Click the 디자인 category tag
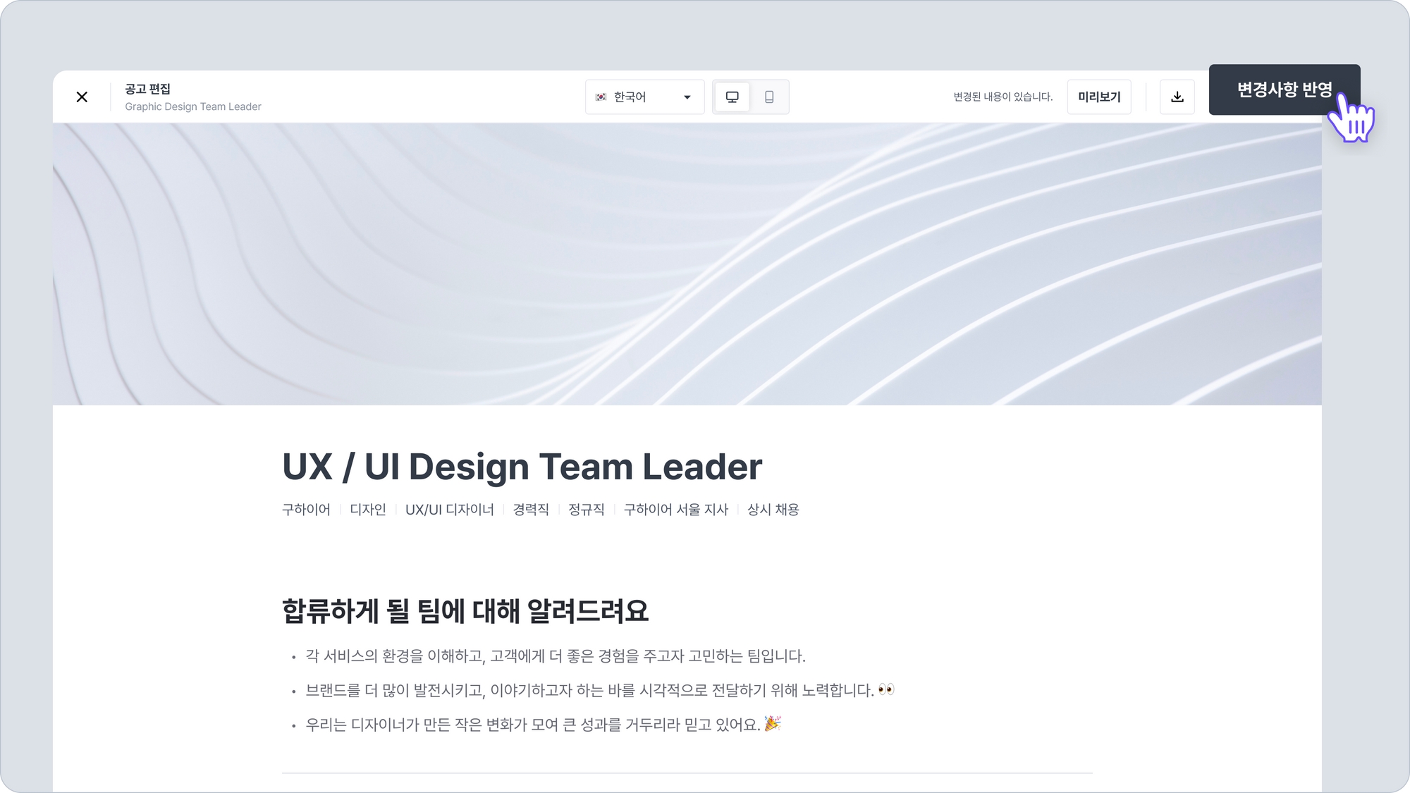Viewport: 1410px width, 793px height. 367,510
